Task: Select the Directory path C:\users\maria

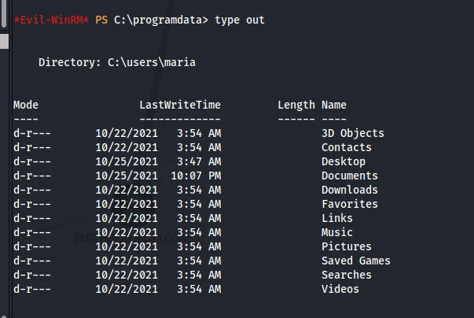Action: point(152,63)
